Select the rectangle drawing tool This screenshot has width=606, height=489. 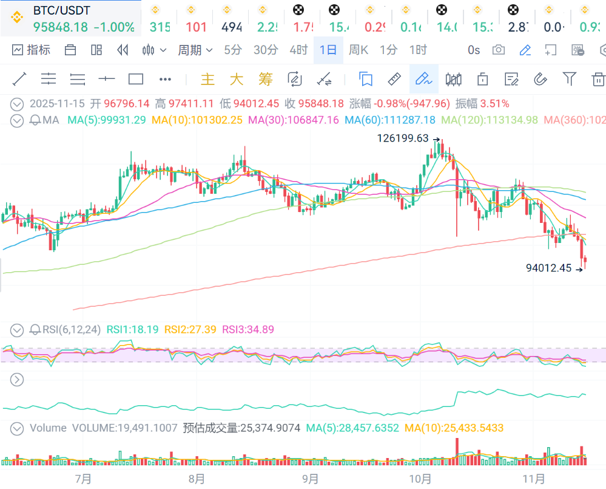(136, 79)
